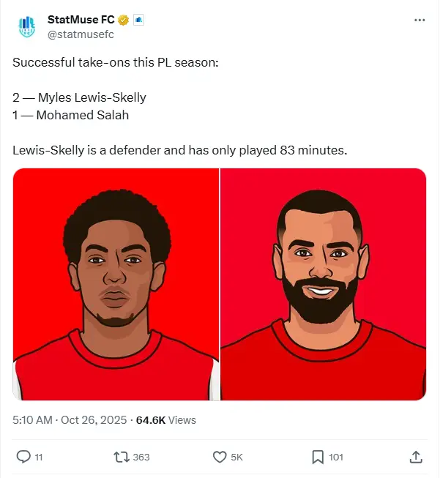
Task: Click the small affiliate badge beside the checkmark
Action: click(x=138, y=20)
